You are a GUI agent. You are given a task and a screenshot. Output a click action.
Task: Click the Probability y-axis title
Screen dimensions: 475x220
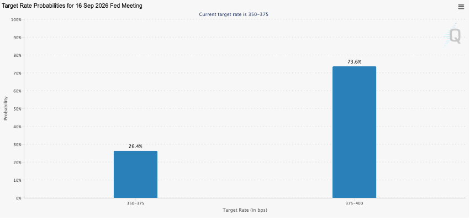point(6,108)
